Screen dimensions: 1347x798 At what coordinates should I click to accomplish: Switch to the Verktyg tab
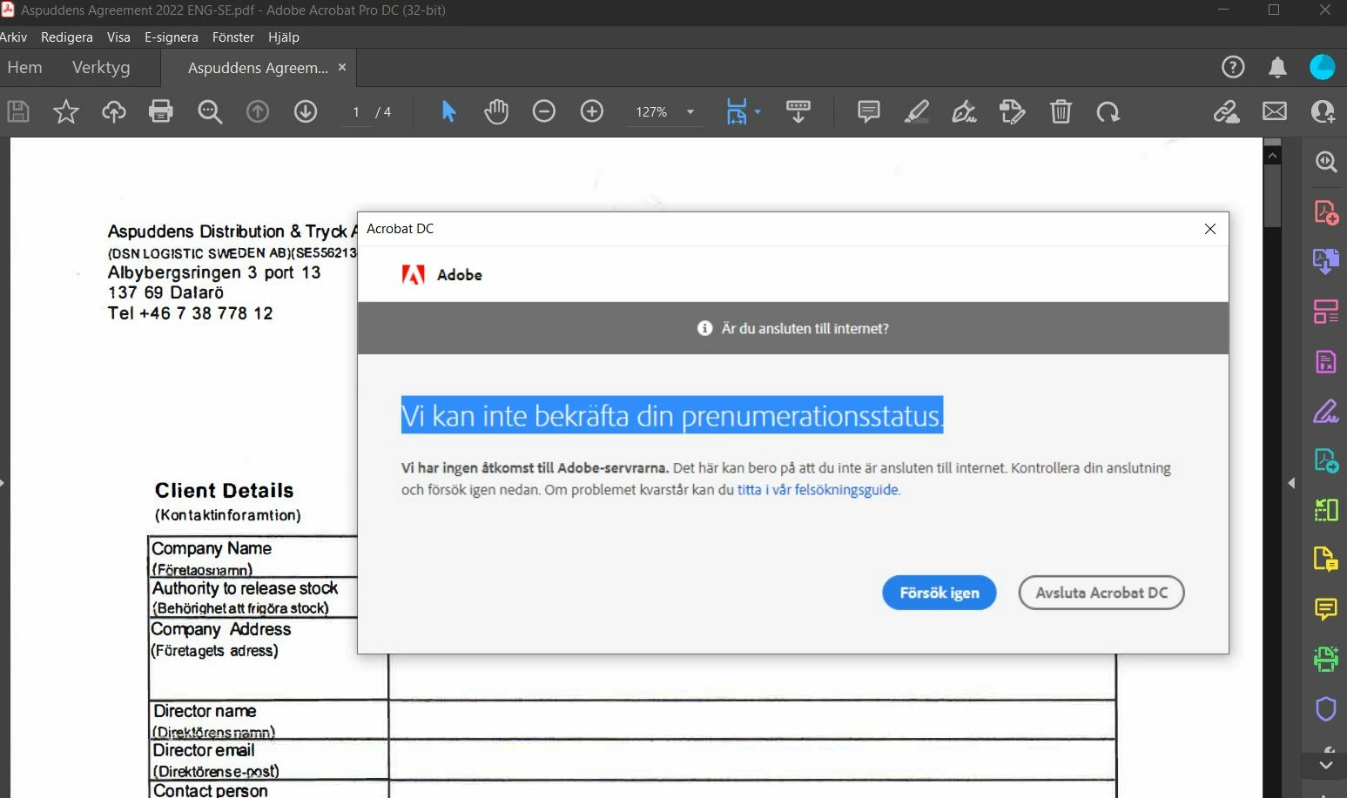(x=101, y=67)
